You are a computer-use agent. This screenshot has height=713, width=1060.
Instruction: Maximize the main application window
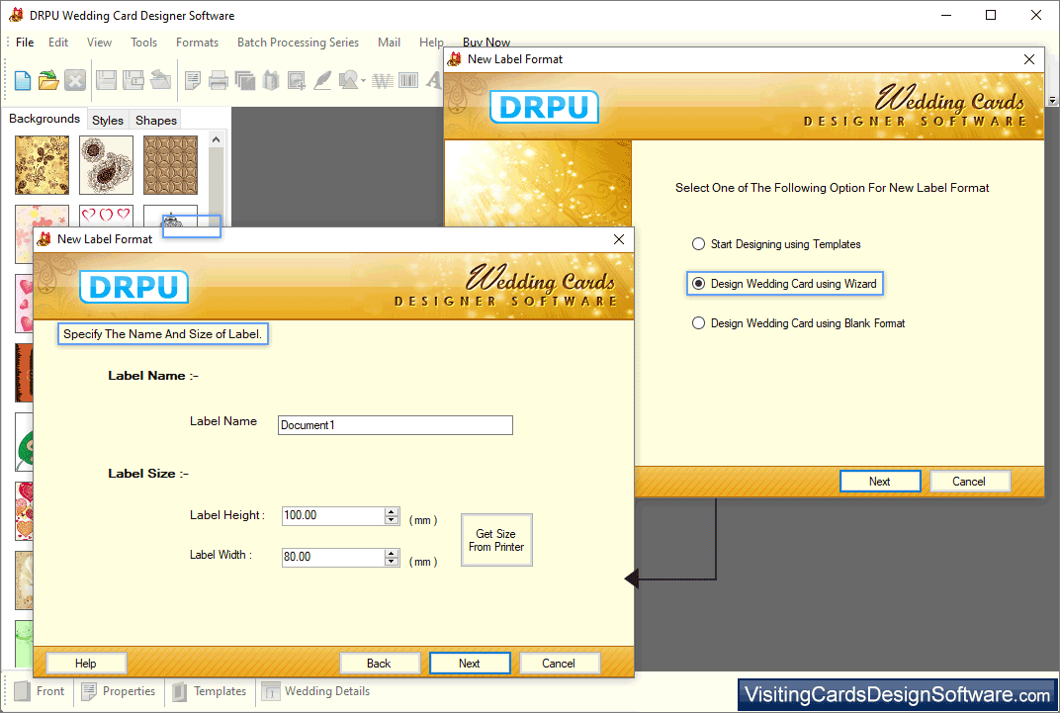pyautogui.click(x=991, y=15)
